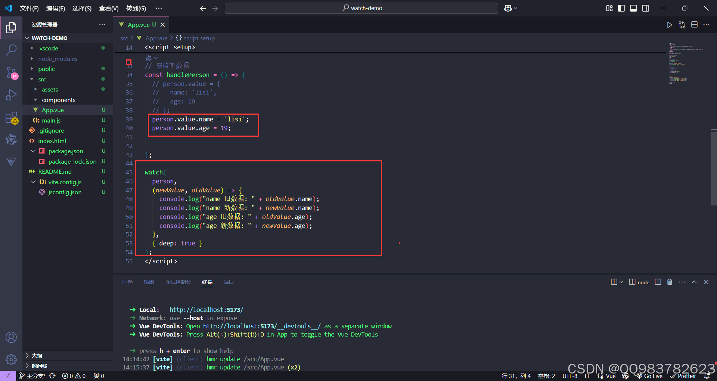The width and height of the screenshot is (717, 381).
Task: Split the terminal panel
Action: (658, 282)
